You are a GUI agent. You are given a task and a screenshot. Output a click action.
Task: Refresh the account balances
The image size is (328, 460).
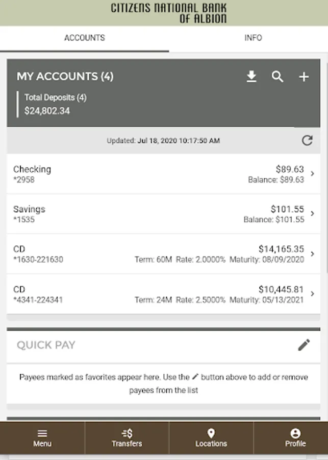pos(307,141)
